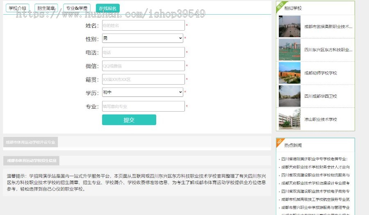The image size is (369, 215).
Task: Click the 成都市体育运动学校开设专业 section heading
Action: pyautogui.click(x=30, y=142)
